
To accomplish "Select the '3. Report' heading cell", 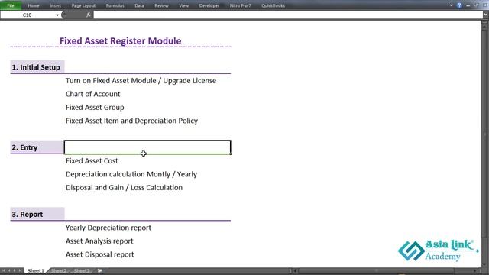I will 37,214.
